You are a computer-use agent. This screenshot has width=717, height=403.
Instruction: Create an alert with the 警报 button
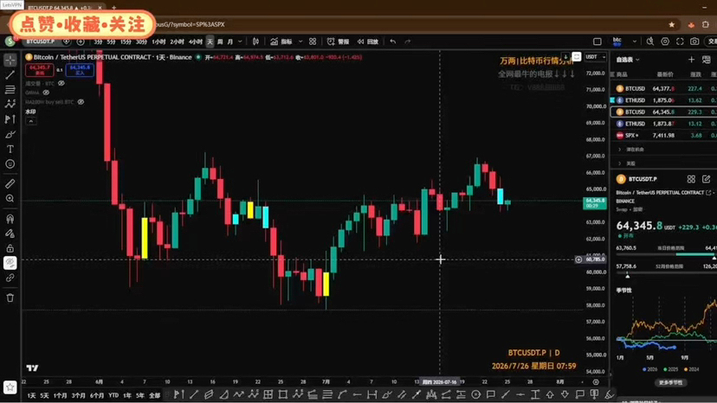pyautogui.click(x=339, y=42)
